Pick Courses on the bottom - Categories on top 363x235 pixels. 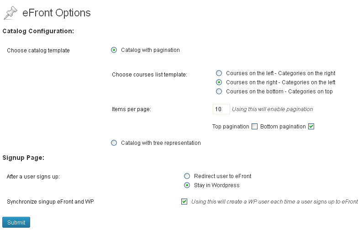pyautogui.click(x=219, y=92)
